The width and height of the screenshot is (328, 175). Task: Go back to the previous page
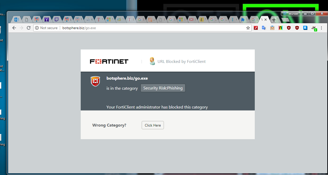(14, 28)
